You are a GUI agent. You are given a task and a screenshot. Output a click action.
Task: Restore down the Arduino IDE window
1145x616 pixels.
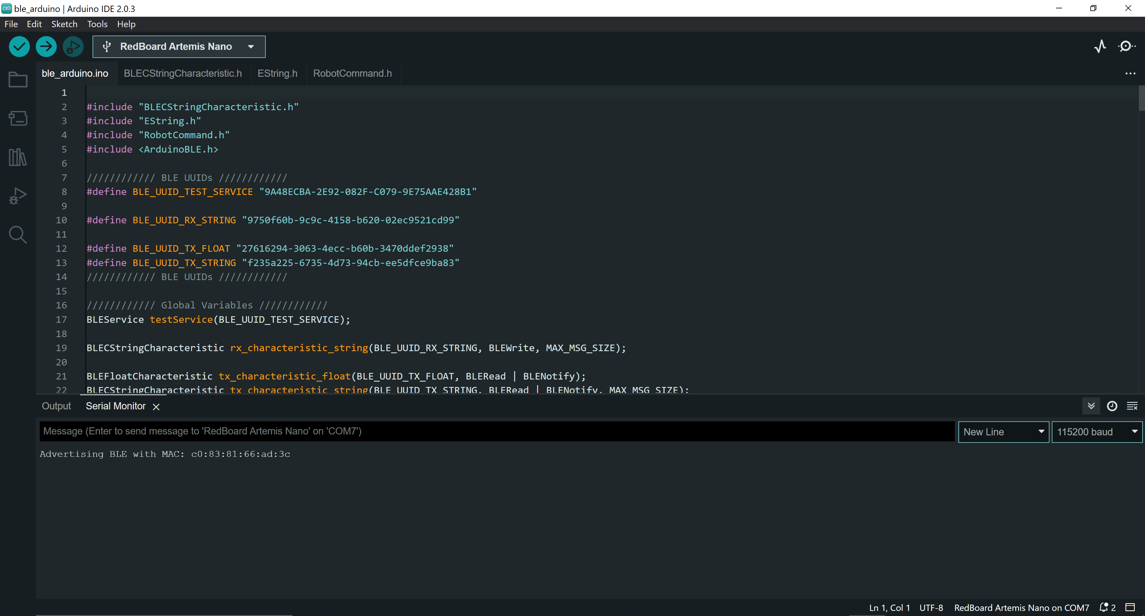pos(1093,8)
